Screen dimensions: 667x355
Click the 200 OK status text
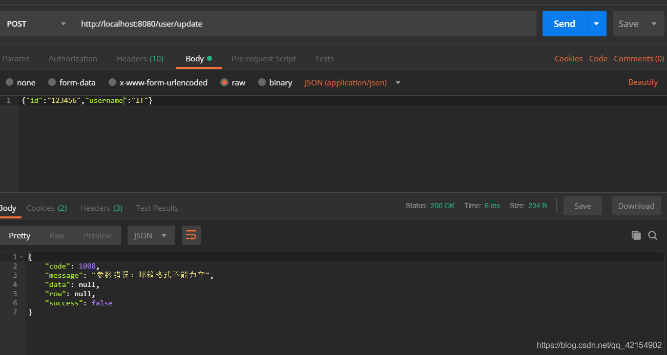click(443, 206)
